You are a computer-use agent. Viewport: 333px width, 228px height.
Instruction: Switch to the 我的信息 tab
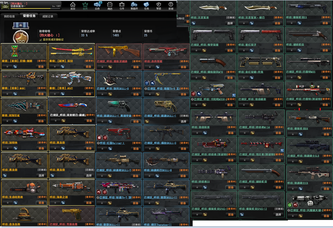9,16
